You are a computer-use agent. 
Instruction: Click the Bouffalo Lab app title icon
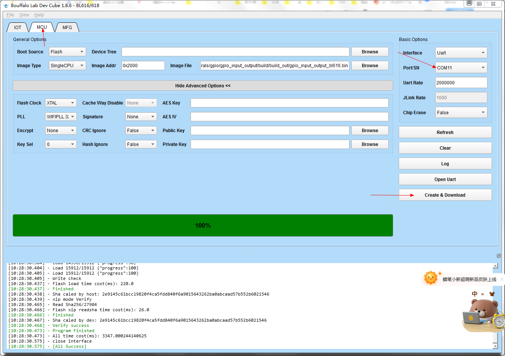pos(6,6)
